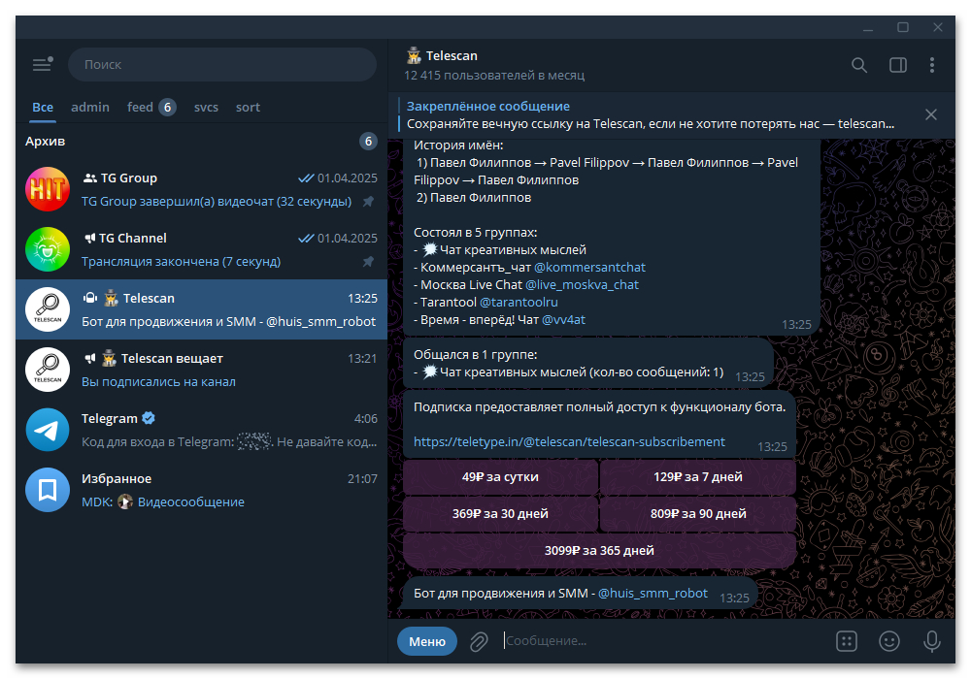The width and height of the screenshot is (971, 679).
Task: Choose the 3099₽ за 365 дней subscription
Action: pyautogui.click(x=599, y=550)
